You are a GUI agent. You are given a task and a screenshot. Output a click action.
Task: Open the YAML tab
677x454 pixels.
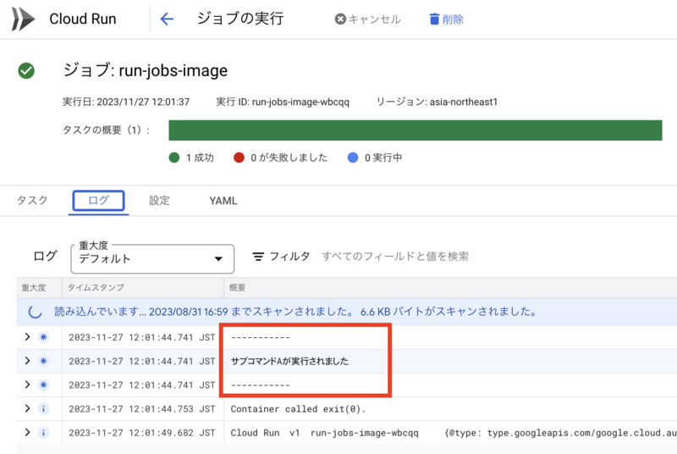point(223,201)
